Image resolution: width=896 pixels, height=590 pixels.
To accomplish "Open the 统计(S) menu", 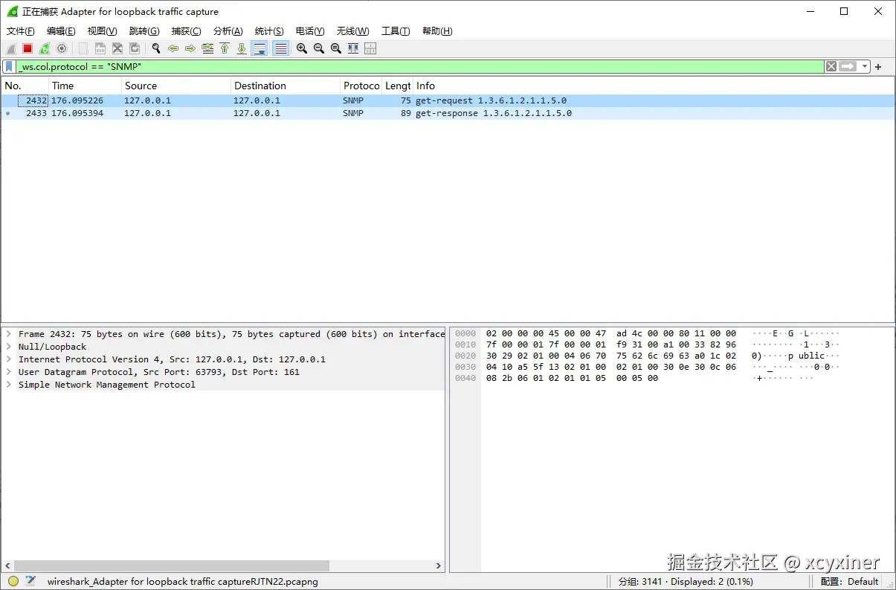I will point(269,31).
